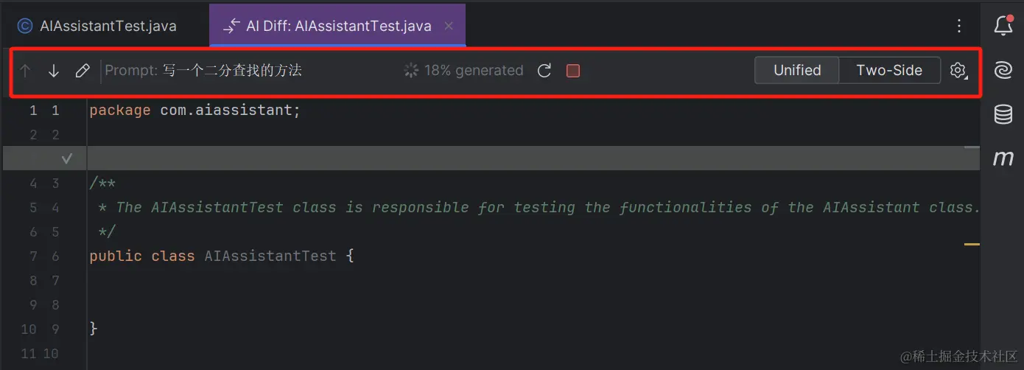Image resolution: width=1024 pixels, height=370 pixels.
Task: Open the AI Assistant swirl icon in sidebar
Action: point(1003,70)
